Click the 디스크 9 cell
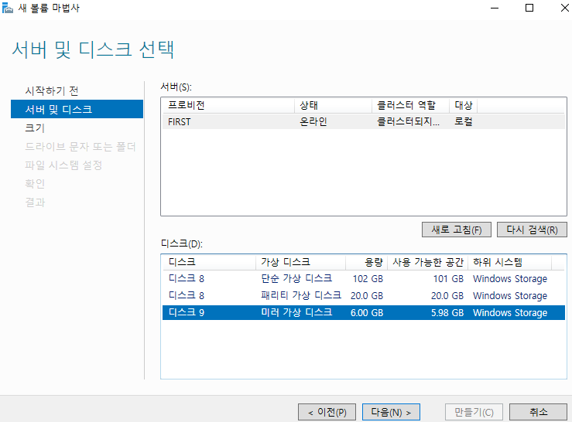The width and height of the screenshot is (572, 422). coord(187,313)
